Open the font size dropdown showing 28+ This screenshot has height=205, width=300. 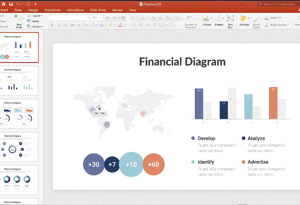click(97, 18)
